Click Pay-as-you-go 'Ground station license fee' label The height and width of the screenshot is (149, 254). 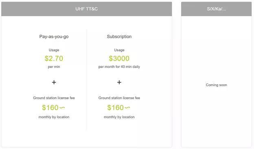pos(54,98)
